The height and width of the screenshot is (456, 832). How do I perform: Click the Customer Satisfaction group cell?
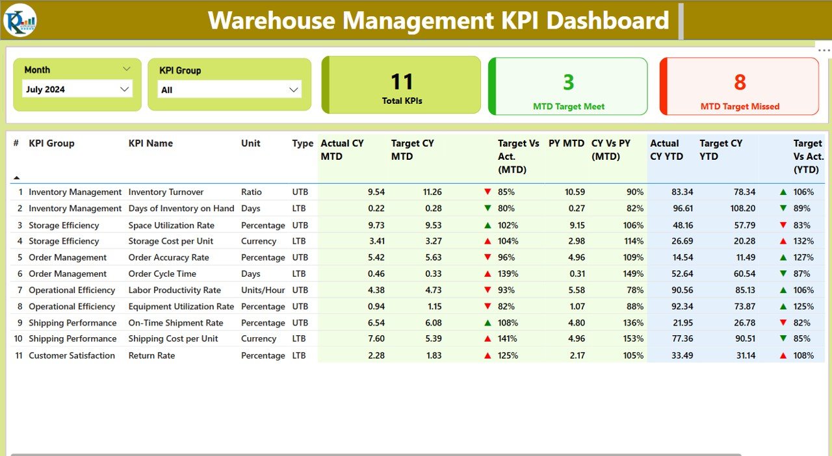click(x=71, y=355)
